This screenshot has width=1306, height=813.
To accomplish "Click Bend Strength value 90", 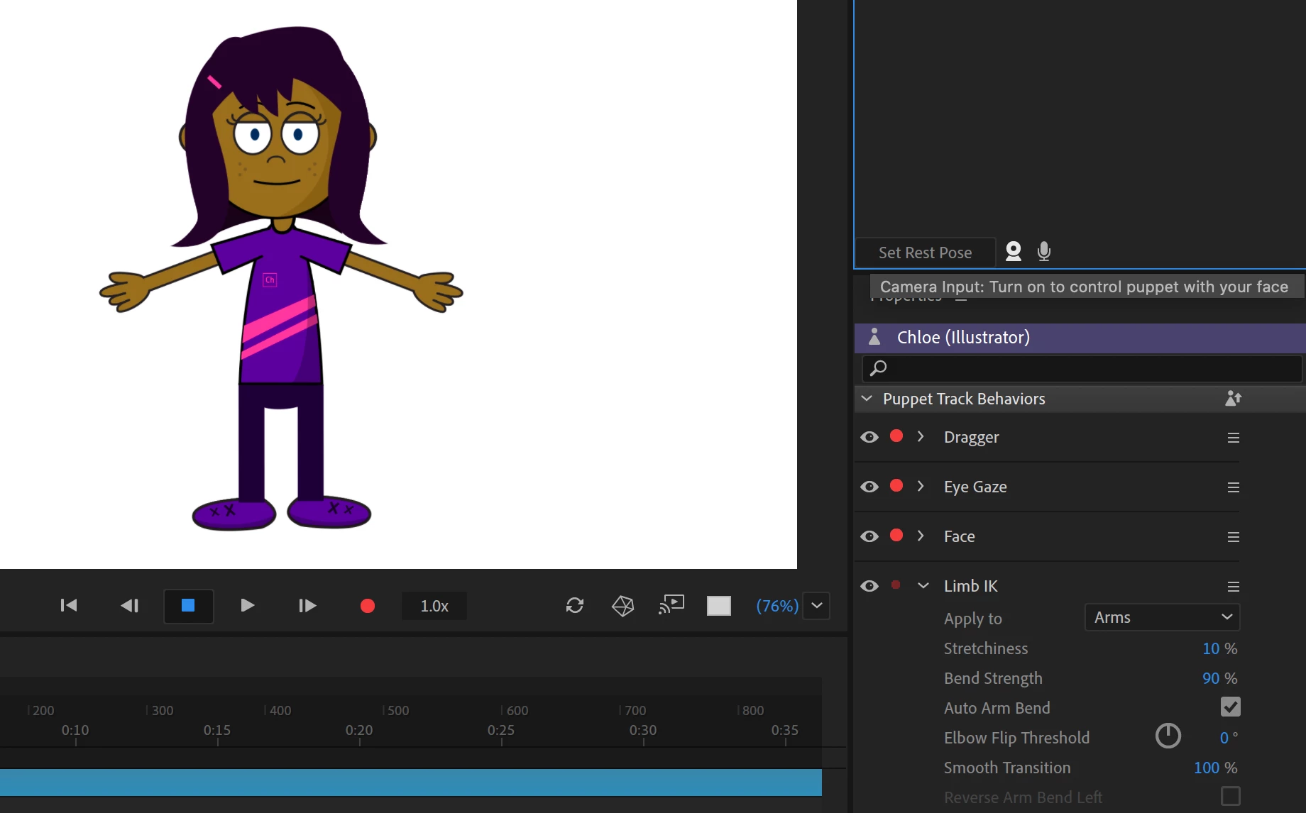I will [1211, 678].
